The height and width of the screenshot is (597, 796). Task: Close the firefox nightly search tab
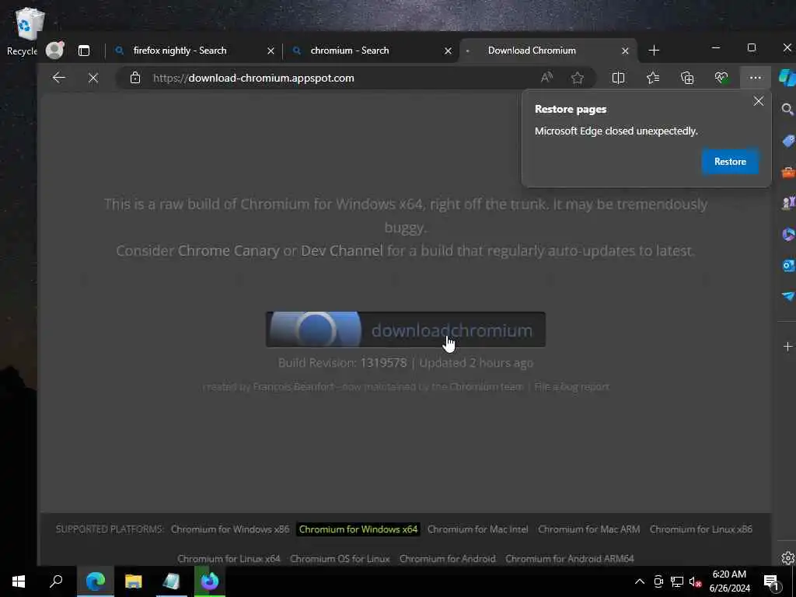pyautogui.click(x=271, y=51)
